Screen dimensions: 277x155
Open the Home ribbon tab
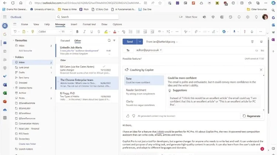(24, 24)
